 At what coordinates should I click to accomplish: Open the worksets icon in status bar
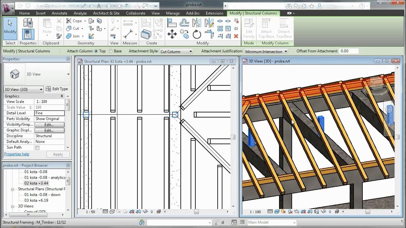(142, 223)
